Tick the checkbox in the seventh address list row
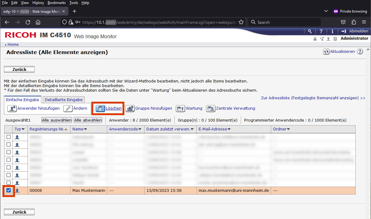371x219 pixels. pyautogui.click(x=9, y=183)
